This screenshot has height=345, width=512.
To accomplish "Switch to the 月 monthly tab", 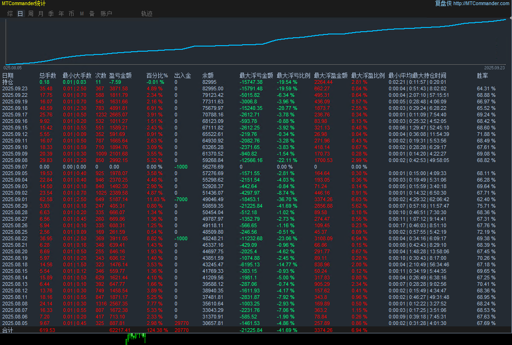I will tap(41, 14).
